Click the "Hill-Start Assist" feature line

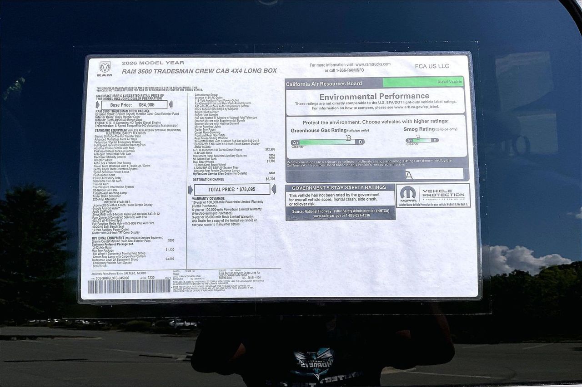[103, 160]
